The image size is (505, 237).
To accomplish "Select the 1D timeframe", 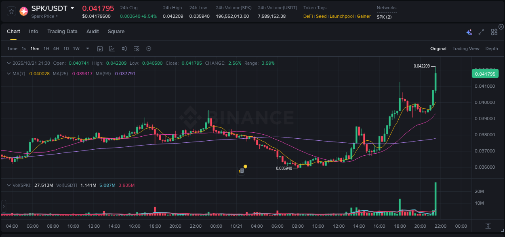I will 66,49.
